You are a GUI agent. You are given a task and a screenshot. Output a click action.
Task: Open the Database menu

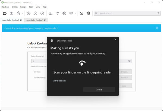(x=5, y=7)
